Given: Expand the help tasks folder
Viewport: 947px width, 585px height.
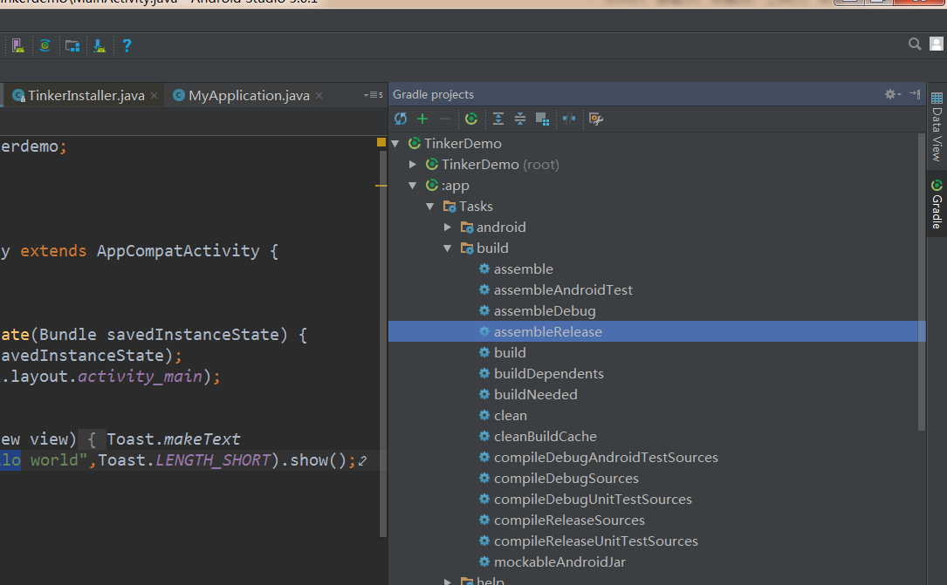Looking at the screenshot, I should (x=448, y=582).
